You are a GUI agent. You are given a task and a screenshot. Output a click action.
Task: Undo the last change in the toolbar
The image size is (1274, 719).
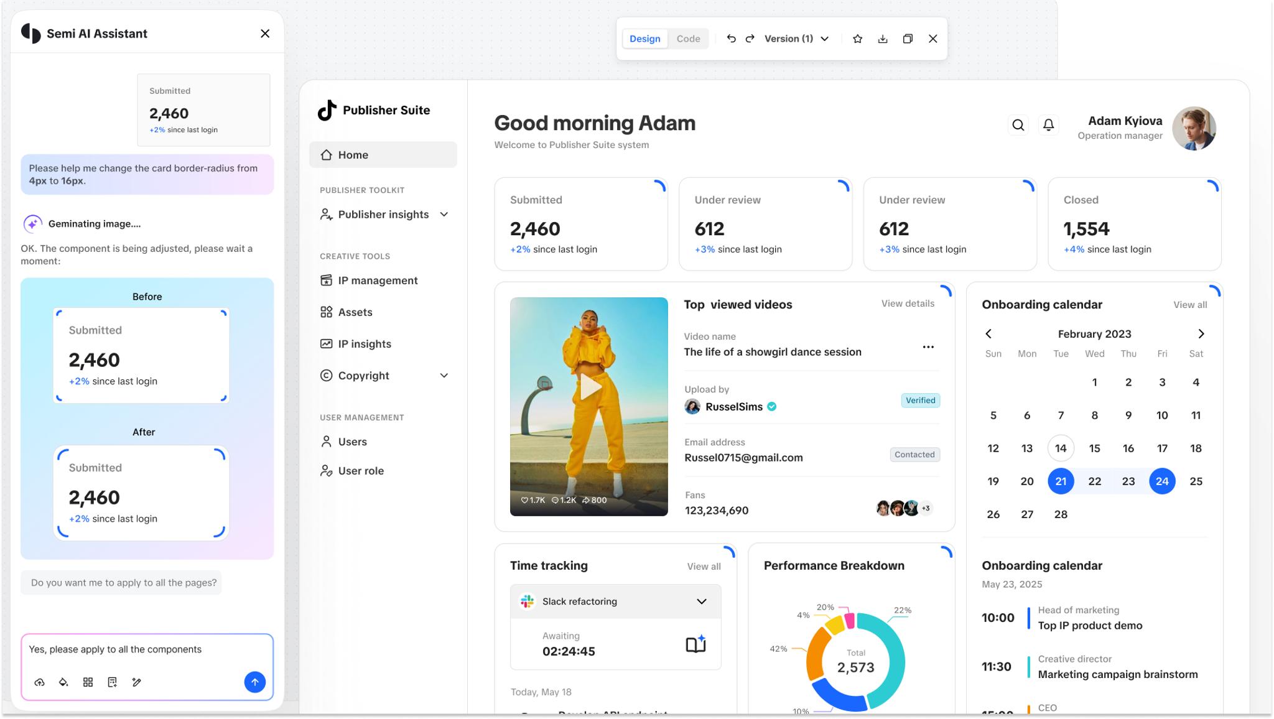(732, 38)
